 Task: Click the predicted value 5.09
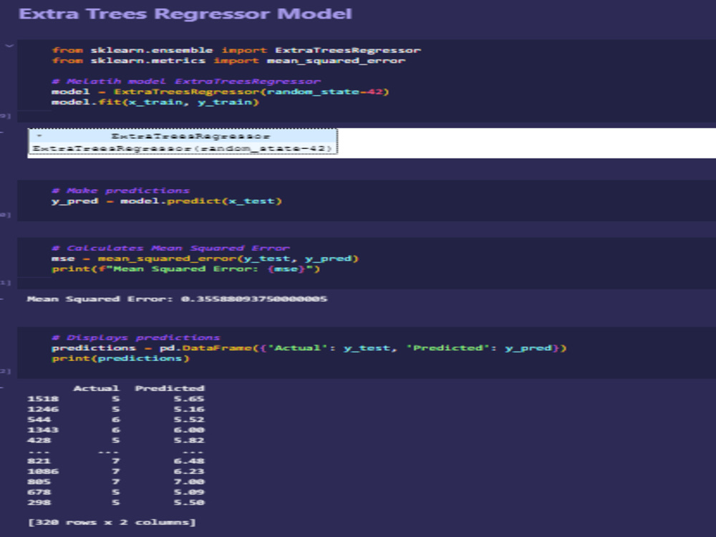click(189, 493)
